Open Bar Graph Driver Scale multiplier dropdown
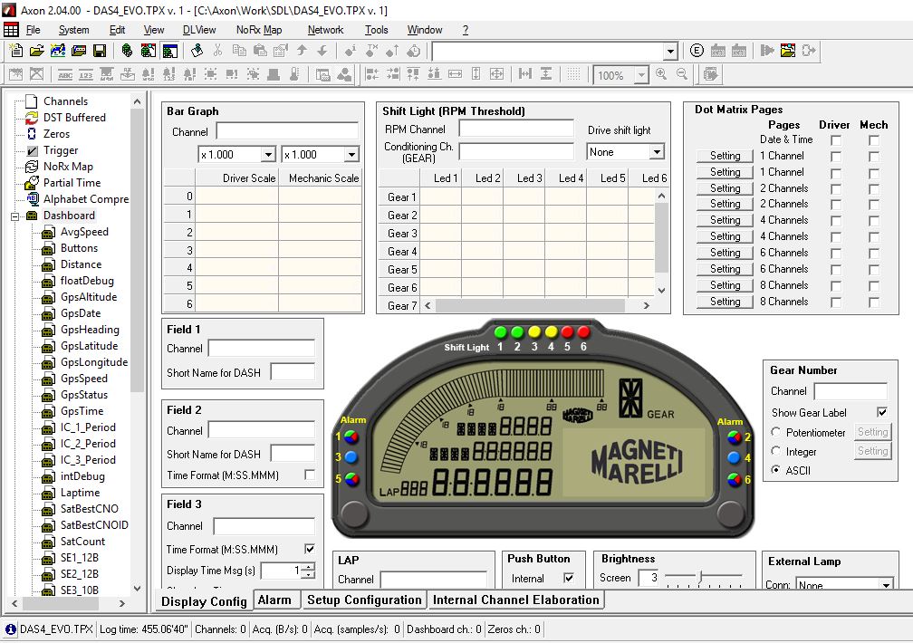This screenshot has width=913, height=643. tap(268, 154)
